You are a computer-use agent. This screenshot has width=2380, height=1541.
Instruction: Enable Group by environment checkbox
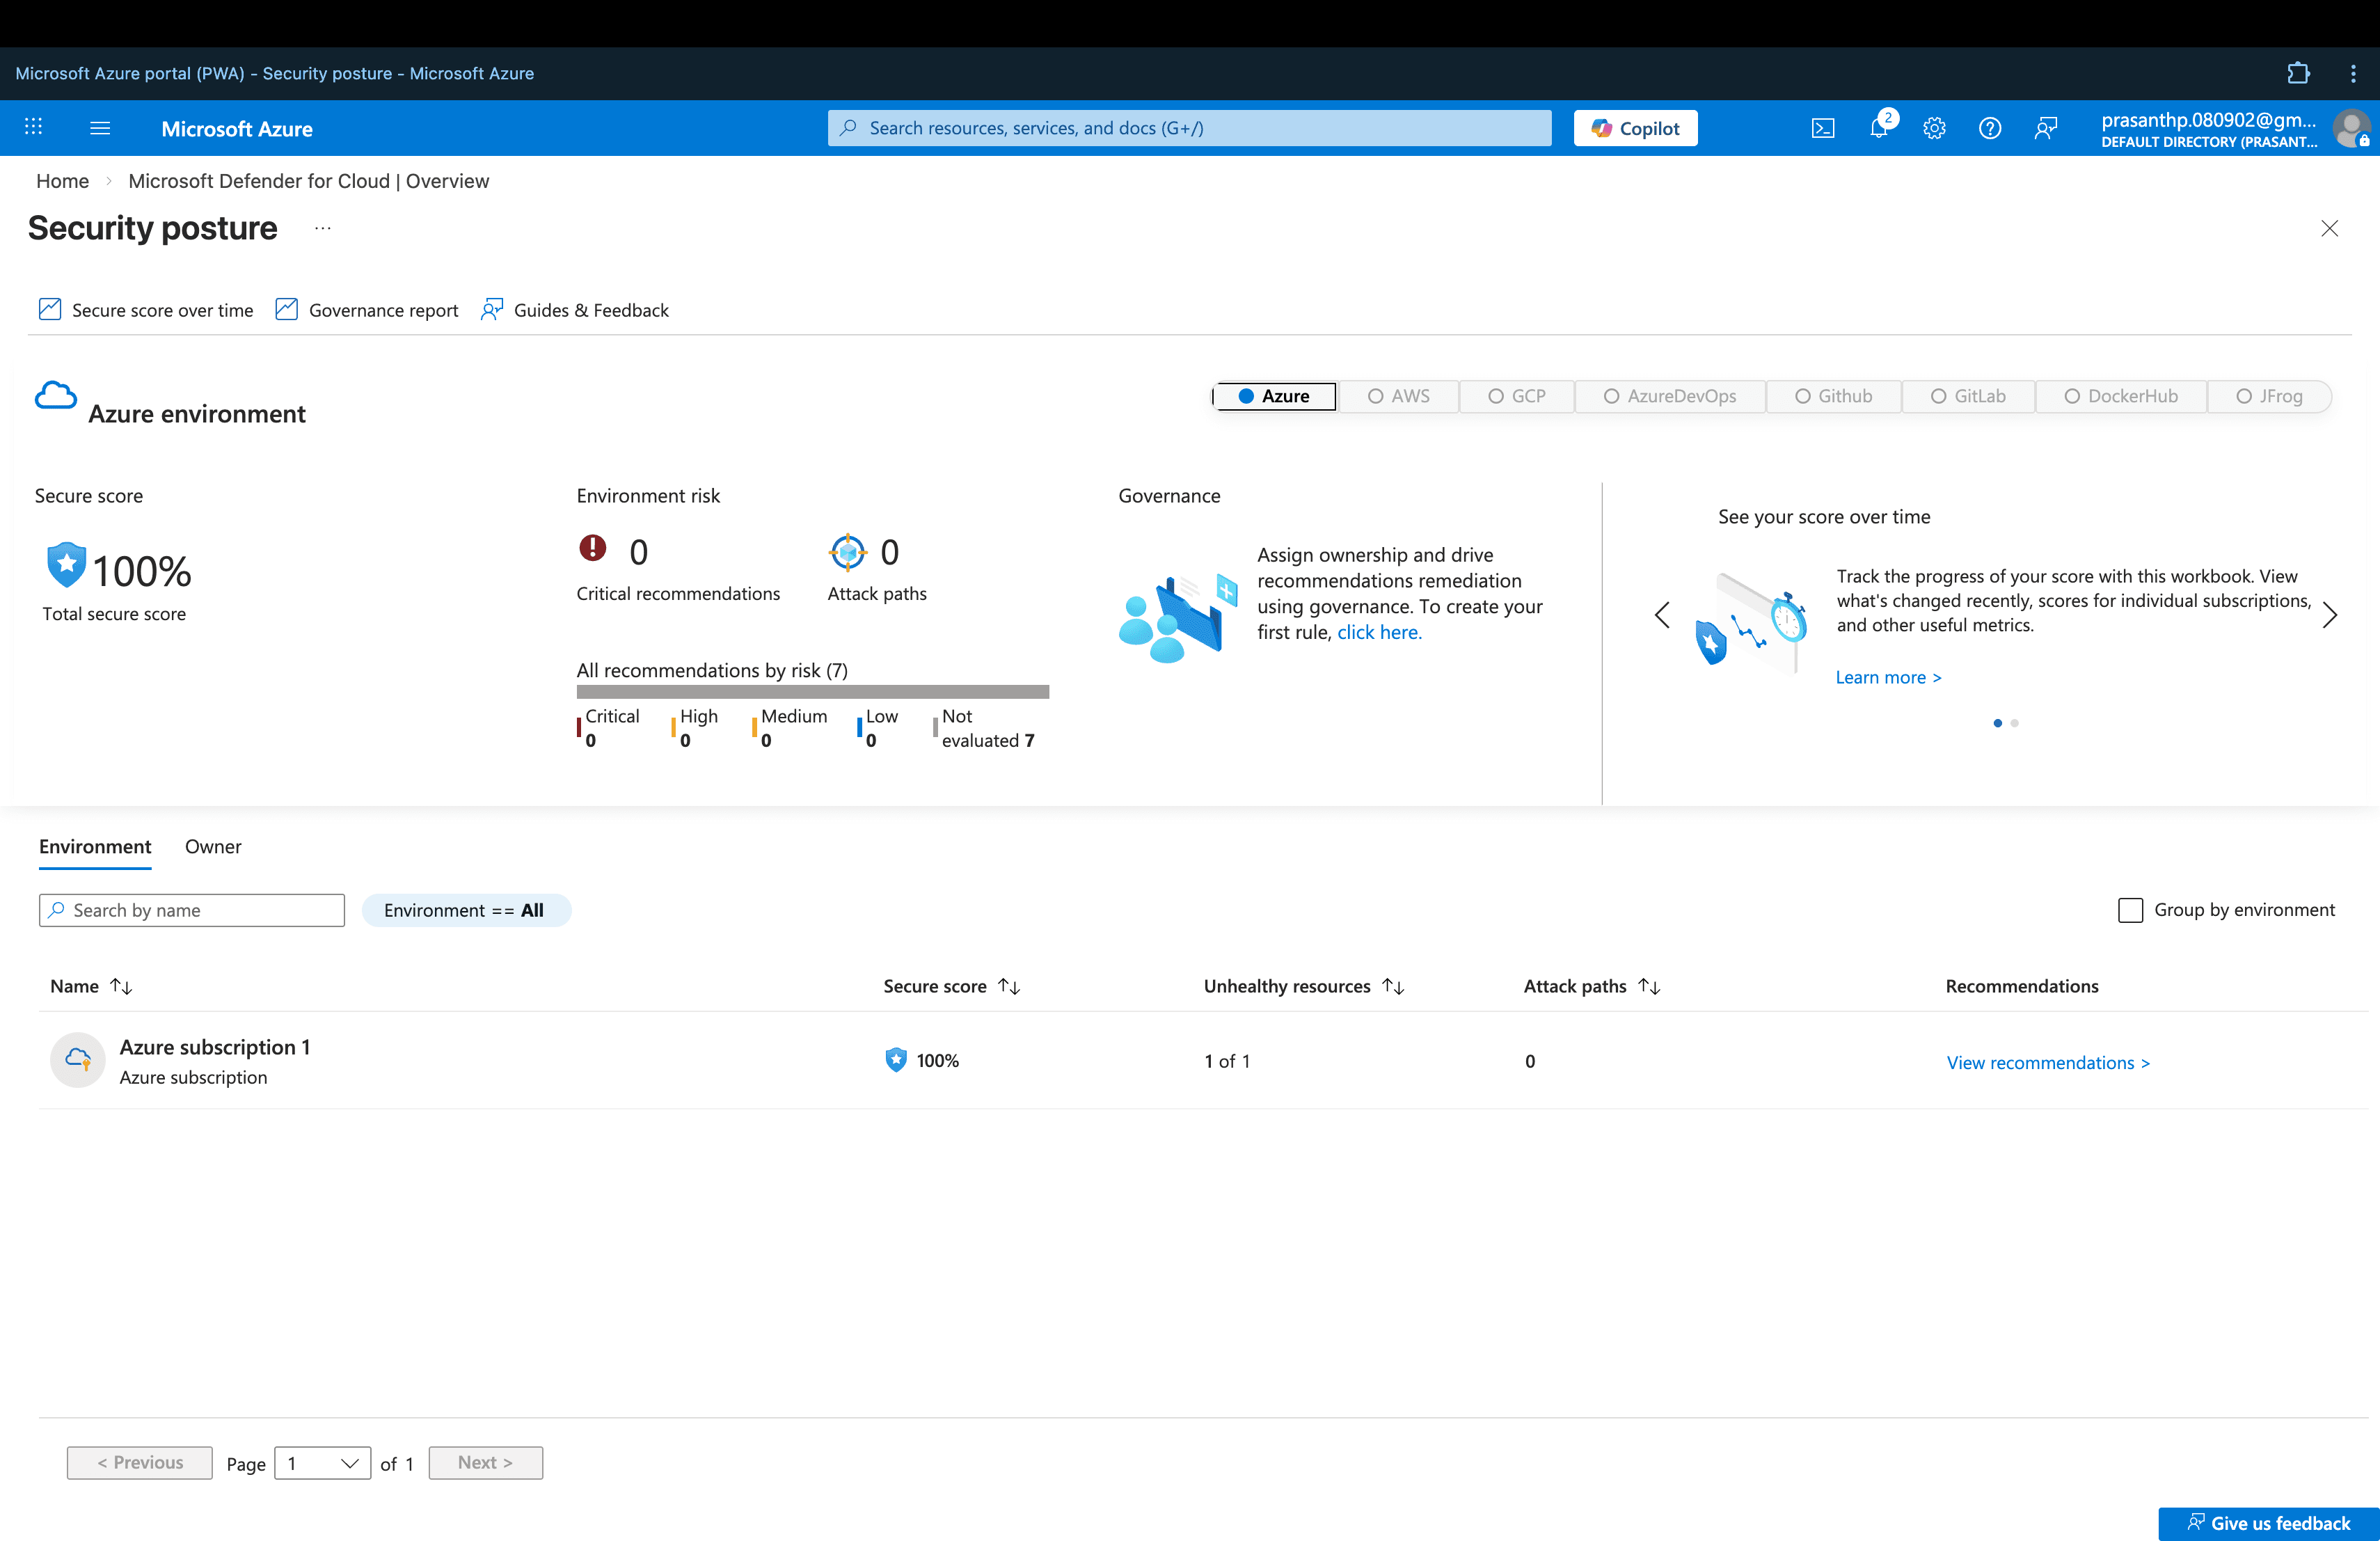(x=2130, y=910)
